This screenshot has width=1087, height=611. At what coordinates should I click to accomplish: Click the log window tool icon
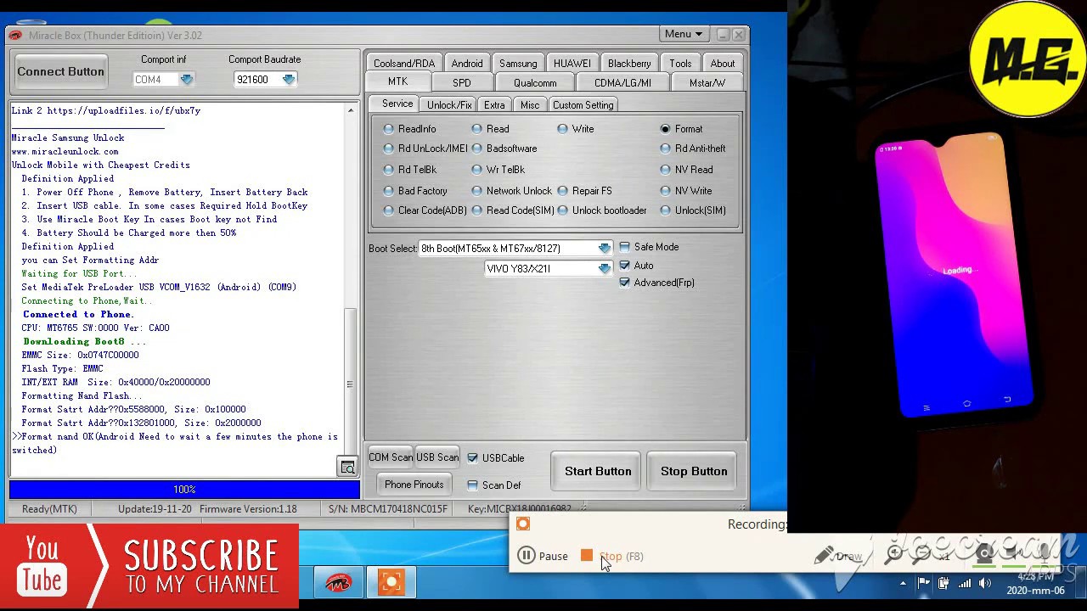point(347,468)
